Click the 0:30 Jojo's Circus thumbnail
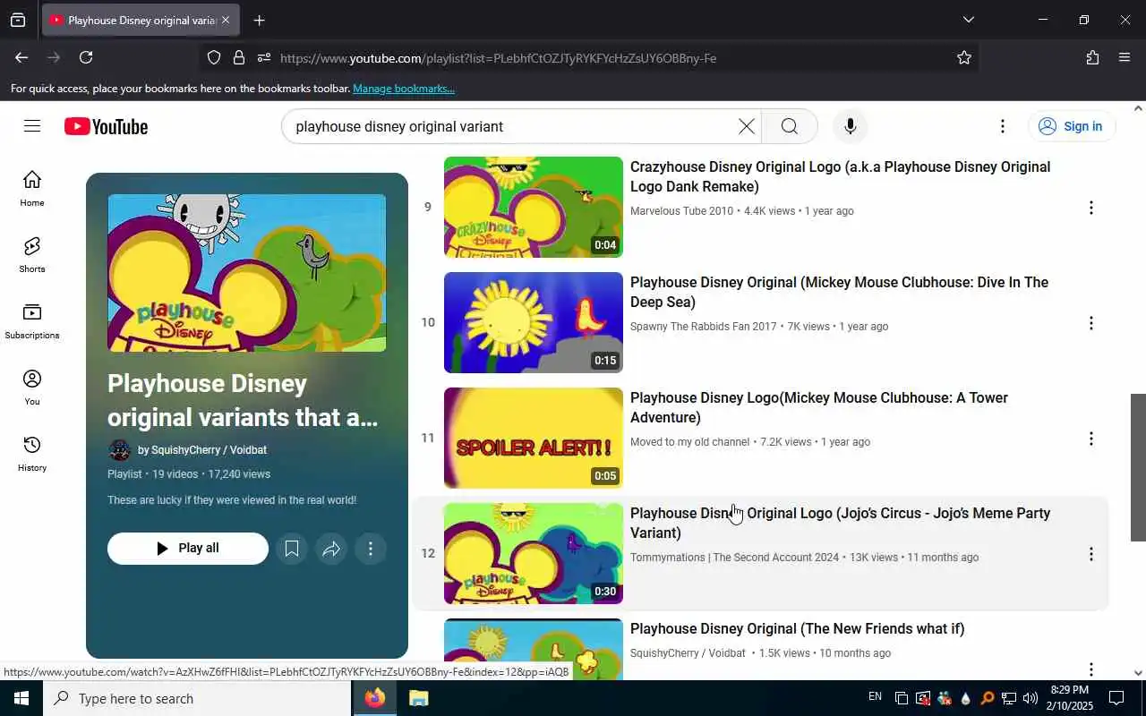The width and height of the screenshot is (1146, 716). pos(534,554)
